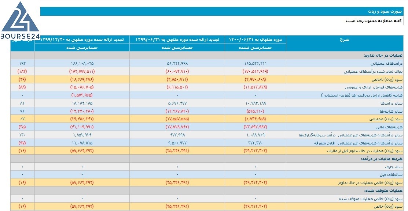
Task: Click the 'صورت سود و زیان' title bar text
Action: coord(385,12)
